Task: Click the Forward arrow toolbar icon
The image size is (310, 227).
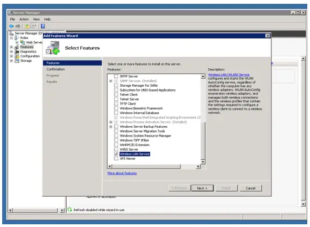Action: 18,26
